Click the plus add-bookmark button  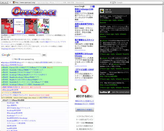tap(10, 2)
